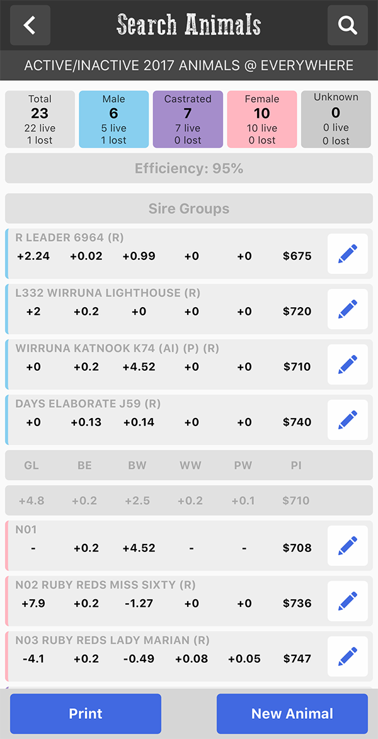This screenshot has height=739, width=378.
Task: Tap the Efficiency: 95% bar
Action: (x=189, y=168)
